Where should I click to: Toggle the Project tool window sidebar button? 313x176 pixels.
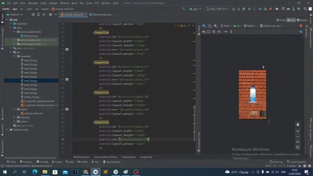[2, 19]
